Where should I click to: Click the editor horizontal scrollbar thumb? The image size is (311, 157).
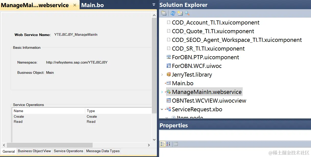[x=50, y=145]
